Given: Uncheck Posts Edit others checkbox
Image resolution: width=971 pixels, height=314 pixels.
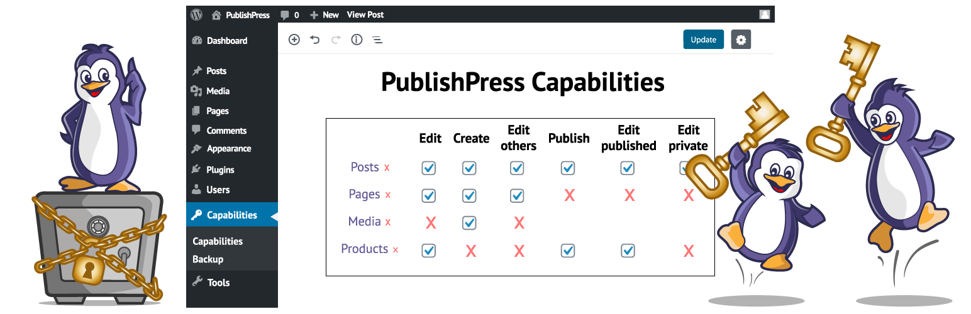Looking at the screenshot, I should pyautogui.click(x=517, y=168).
